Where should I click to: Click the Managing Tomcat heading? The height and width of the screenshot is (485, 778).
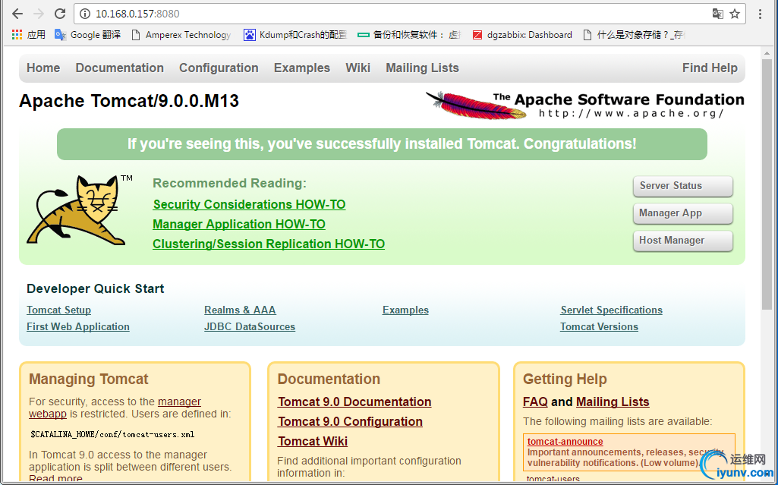(x=88, y=379)
